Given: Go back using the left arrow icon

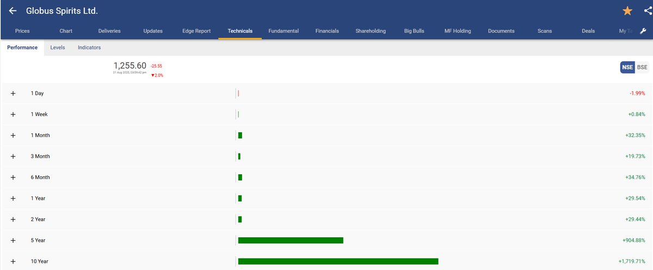Looking at the screenshot, I should (13, 11).
